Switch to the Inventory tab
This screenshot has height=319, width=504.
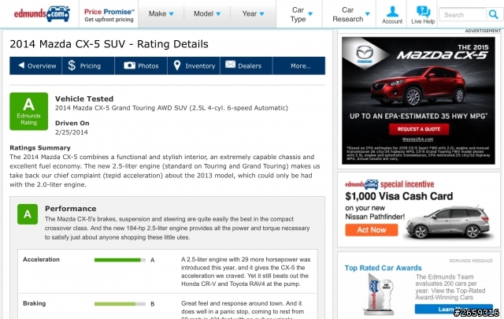pos(194,65)
